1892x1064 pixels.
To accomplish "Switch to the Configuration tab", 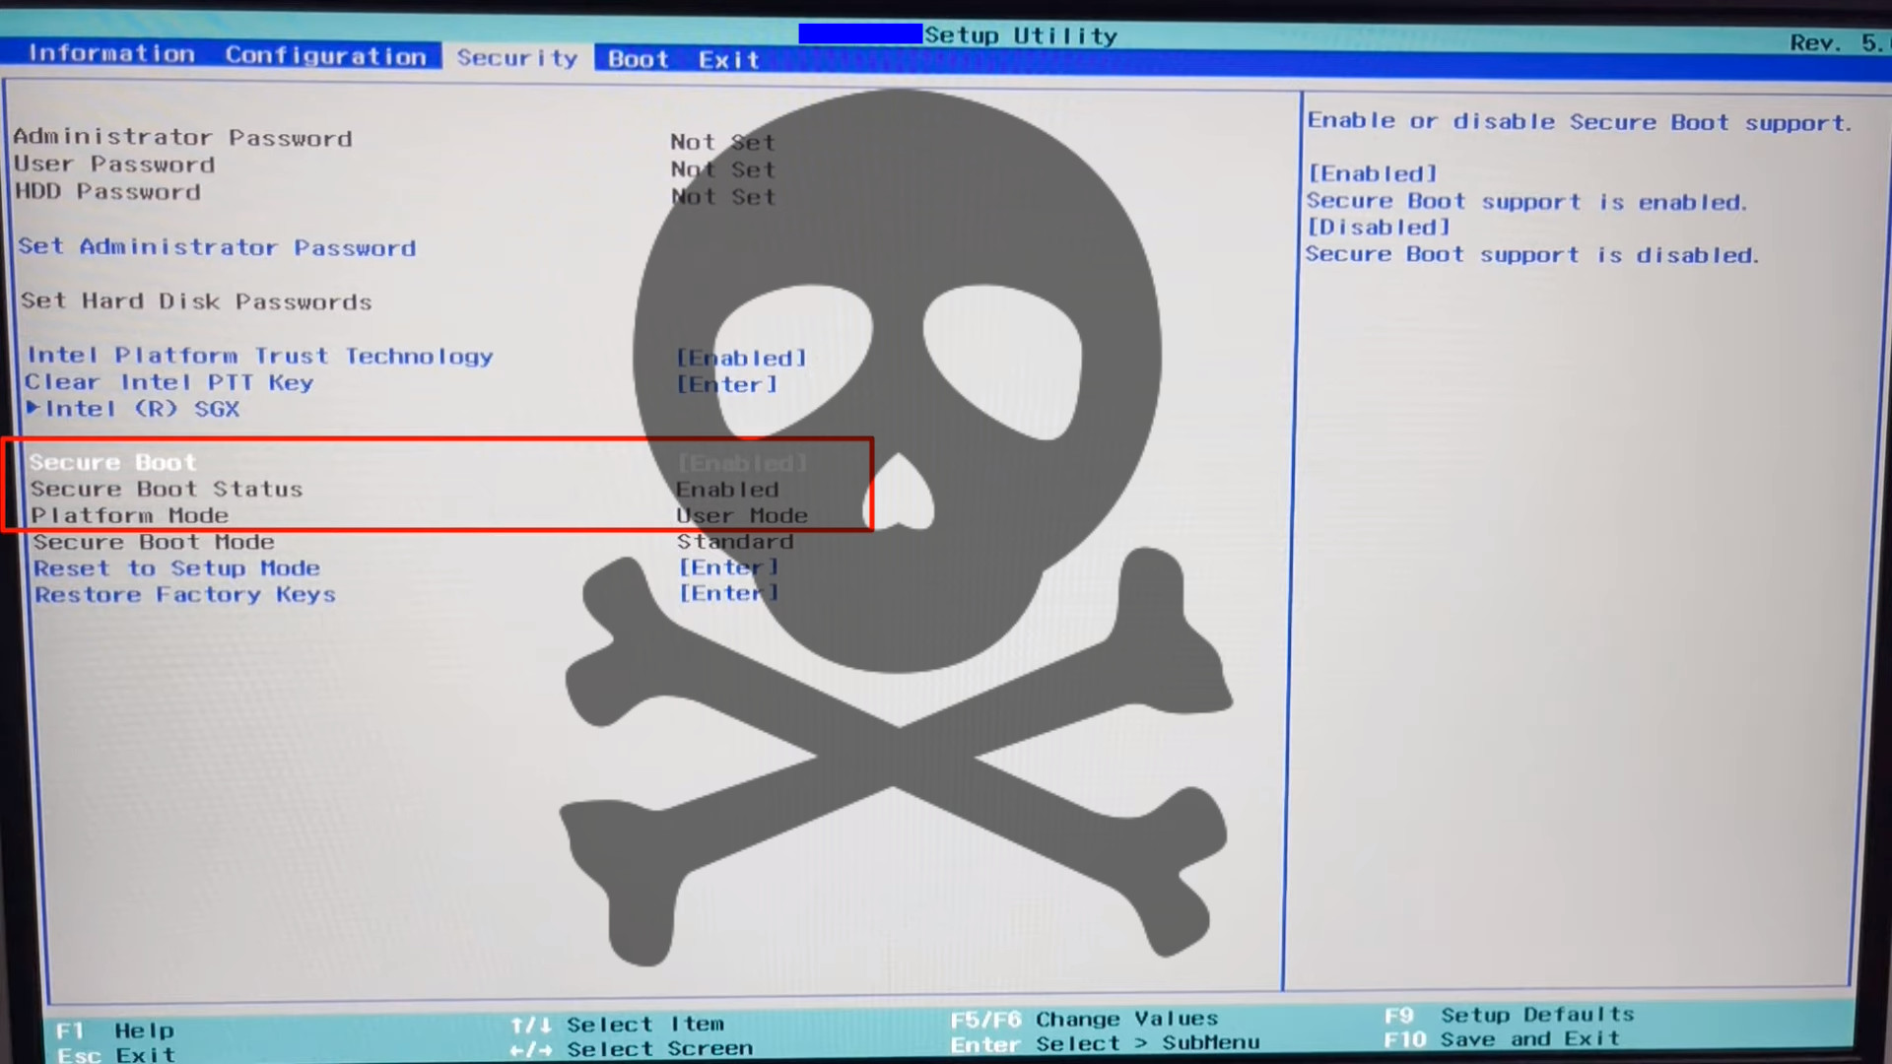I will click(x=325, y=56).
